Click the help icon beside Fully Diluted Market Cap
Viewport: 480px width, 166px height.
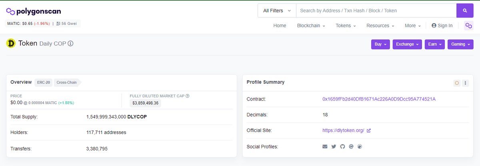click(x=188, y=96)
